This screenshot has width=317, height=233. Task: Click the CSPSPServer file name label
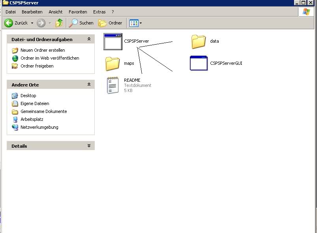click(x=137, y=41)
